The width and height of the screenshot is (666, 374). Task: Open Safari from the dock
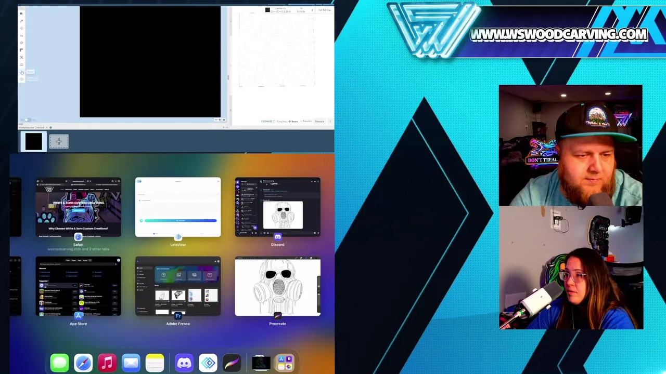pyautogui.click(x=83, y=363)
